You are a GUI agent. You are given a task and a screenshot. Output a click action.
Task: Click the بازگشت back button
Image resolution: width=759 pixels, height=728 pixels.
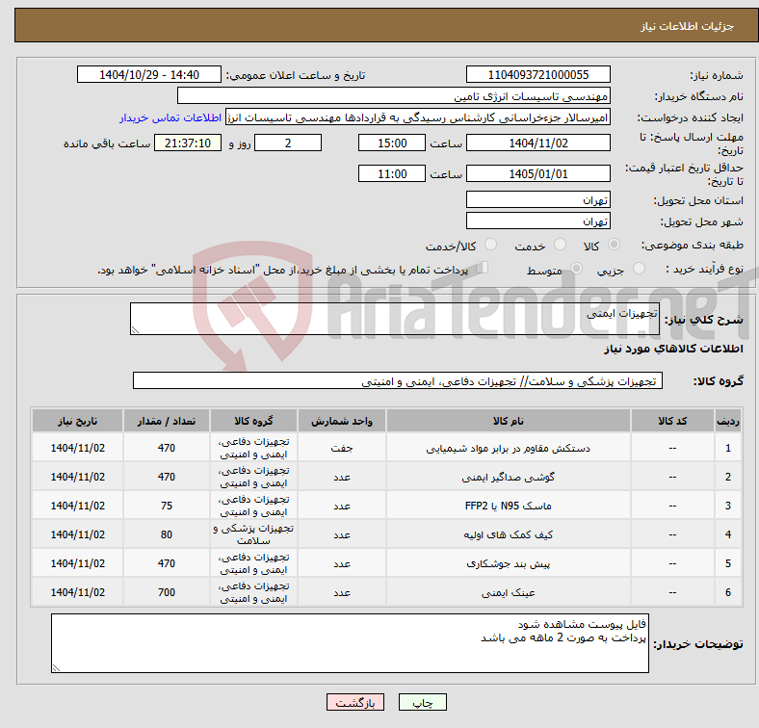point(355,702)
